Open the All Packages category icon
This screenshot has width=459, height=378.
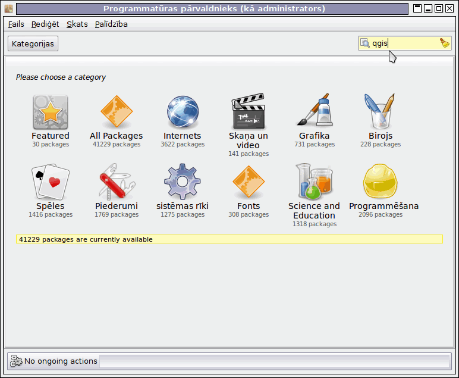click(x=117, y=111)
